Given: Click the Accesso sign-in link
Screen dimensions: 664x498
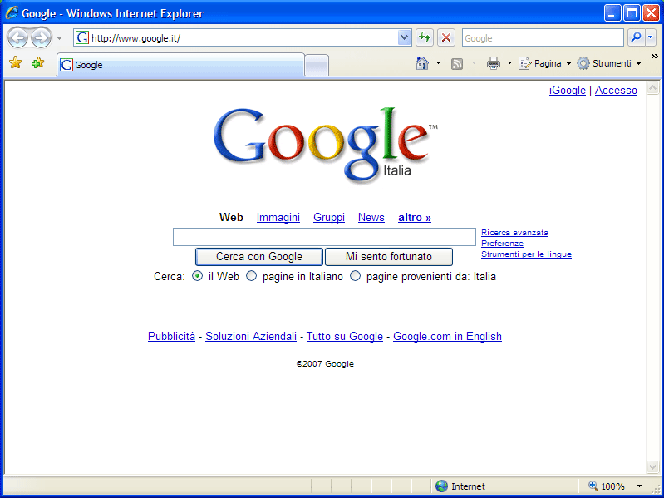Looking at the screenshot, I should pyautogui.click(x=616, y=90).
